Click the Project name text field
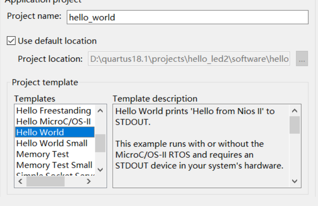 187,17
